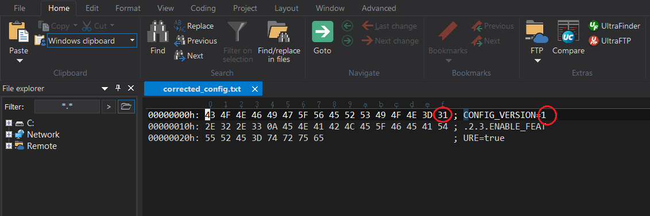This screenshot has width=650, height=216.
Task: Close the File explorer panel
Action: point(130,88)
